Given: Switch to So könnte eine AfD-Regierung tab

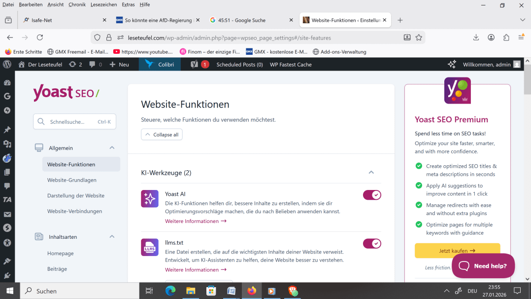Looking at the screenshot, I should [158, 20].
